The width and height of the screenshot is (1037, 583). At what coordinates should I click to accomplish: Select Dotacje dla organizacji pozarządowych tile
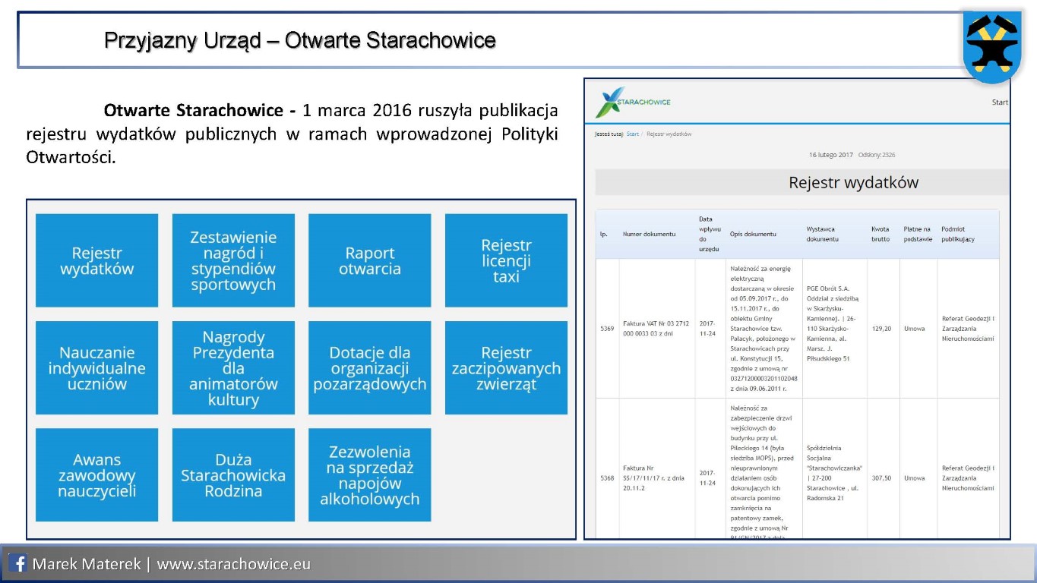pyautogui.click(x=369, y=368)
